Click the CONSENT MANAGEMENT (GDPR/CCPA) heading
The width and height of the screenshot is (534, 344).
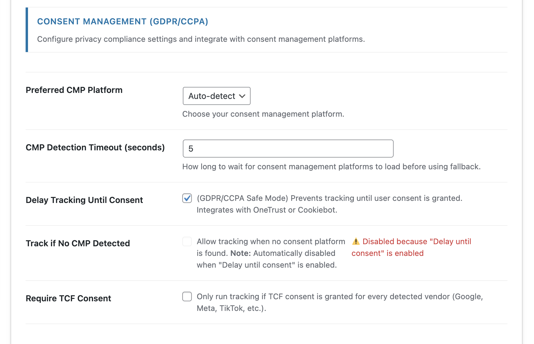[123, 21]
